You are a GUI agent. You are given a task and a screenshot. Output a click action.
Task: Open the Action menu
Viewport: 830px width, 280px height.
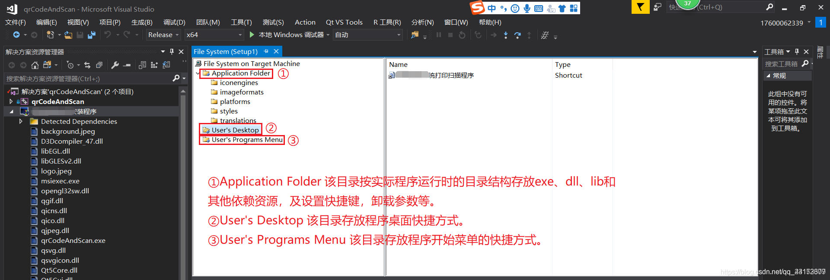pos(305,22)
